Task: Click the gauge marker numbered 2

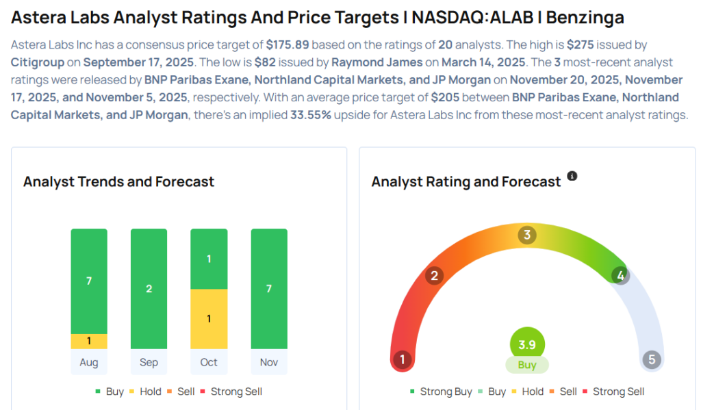Action: (433, 276)
